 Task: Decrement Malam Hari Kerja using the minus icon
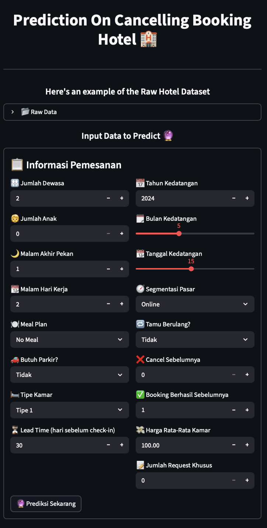(108, 304)
